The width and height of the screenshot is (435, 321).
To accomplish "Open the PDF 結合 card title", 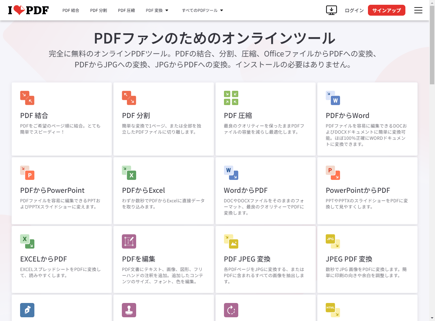I will (x=34, y=116).
